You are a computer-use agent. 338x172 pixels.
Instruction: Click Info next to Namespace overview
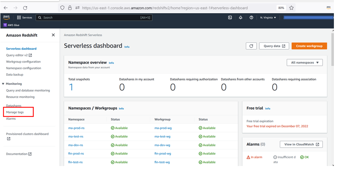click(111, 63)
